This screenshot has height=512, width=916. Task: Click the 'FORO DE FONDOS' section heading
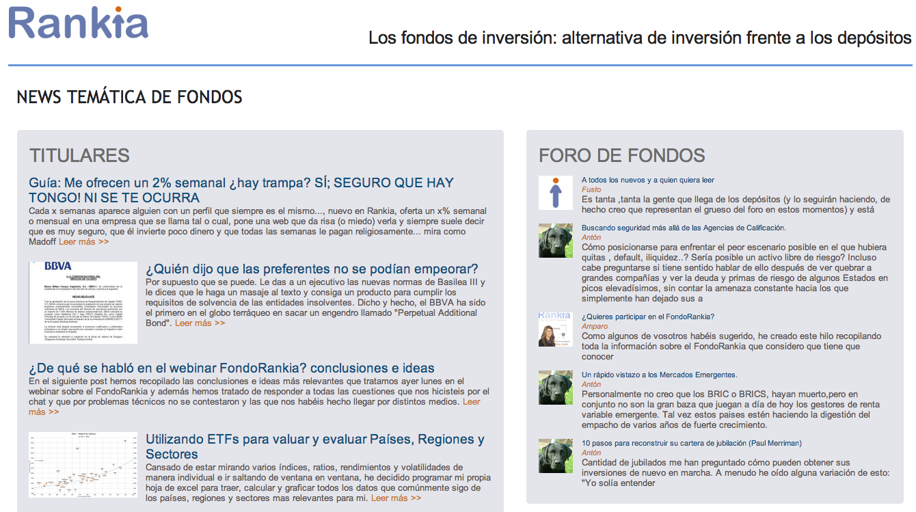point(622,156)
